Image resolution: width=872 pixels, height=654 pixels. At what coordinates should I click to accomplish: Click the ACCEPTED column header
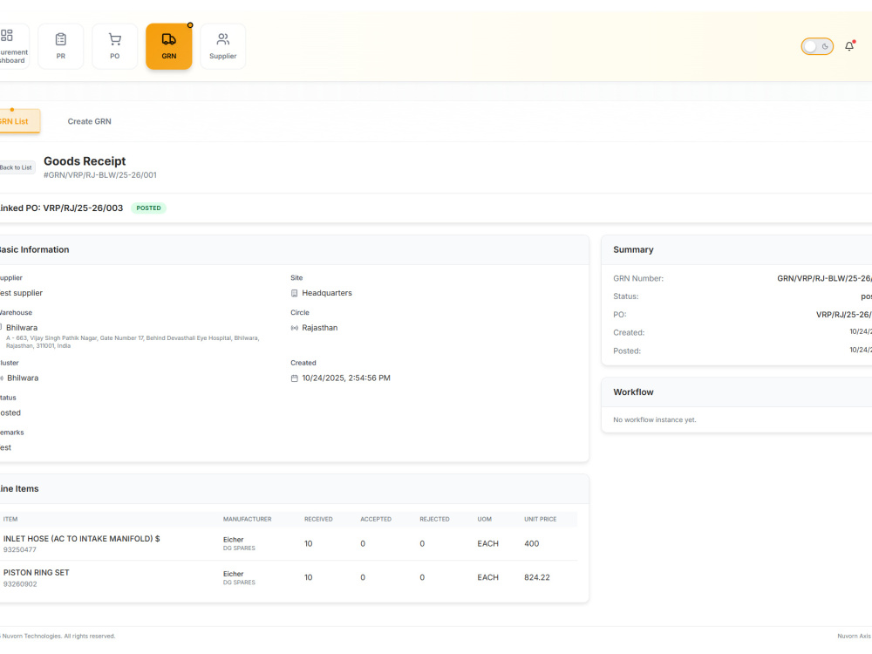(376, 520)
